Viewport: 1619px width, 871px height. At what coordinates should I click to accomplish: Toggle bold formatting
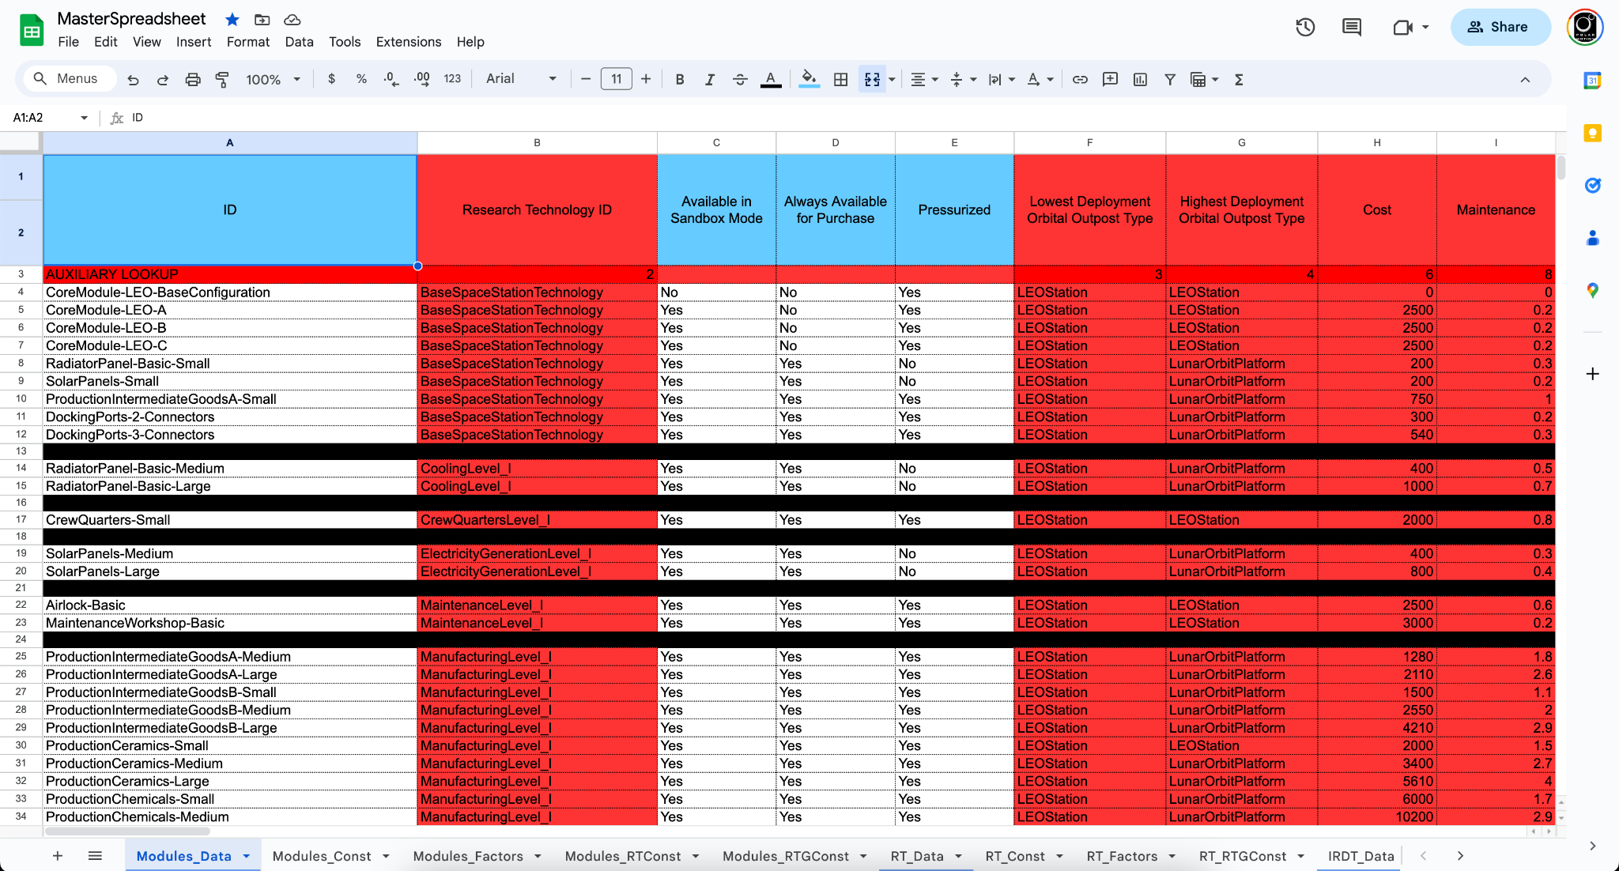tap(680, 79)
